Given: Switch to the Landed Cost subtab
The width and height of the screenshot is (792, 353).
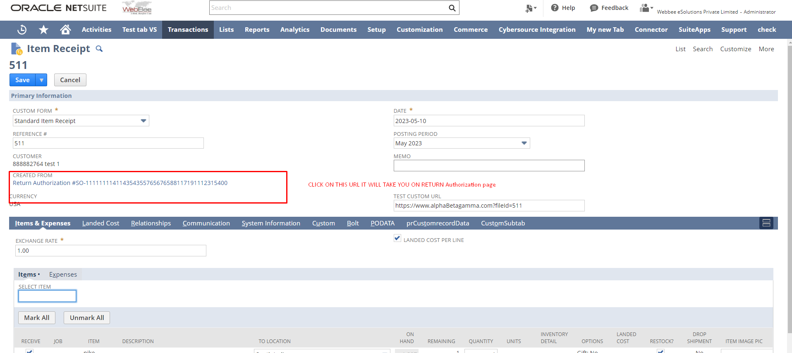Looking at the screenshot, I should pos(100,223).
